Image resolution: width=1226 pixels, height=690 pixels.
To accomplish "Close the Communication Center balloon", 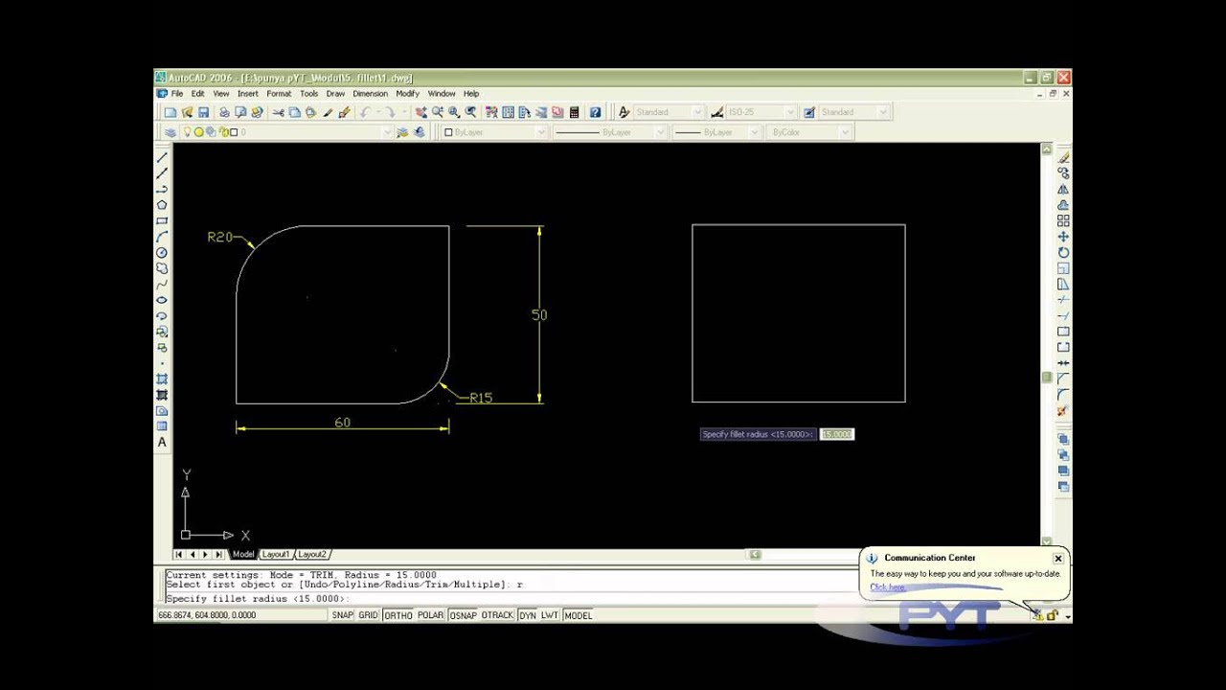I will click(x=1058, y=558).
